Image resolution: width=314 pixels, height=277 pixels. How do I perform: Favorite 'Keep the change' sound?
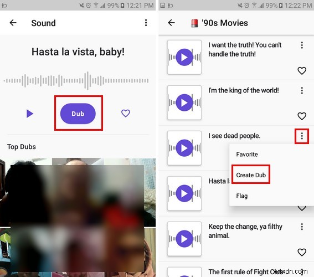click(302, 253)
